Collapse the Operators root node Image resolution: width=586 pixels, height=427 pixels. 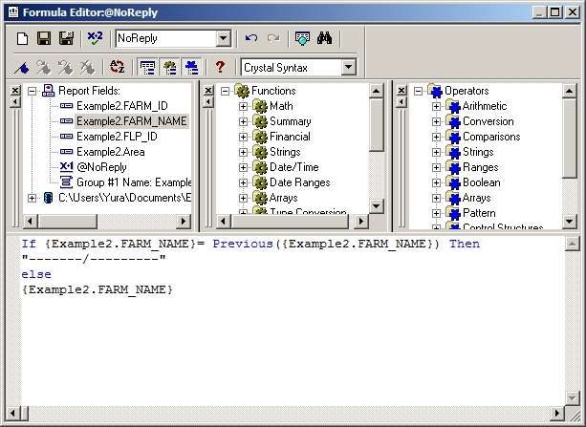click(x=418, y=91)
